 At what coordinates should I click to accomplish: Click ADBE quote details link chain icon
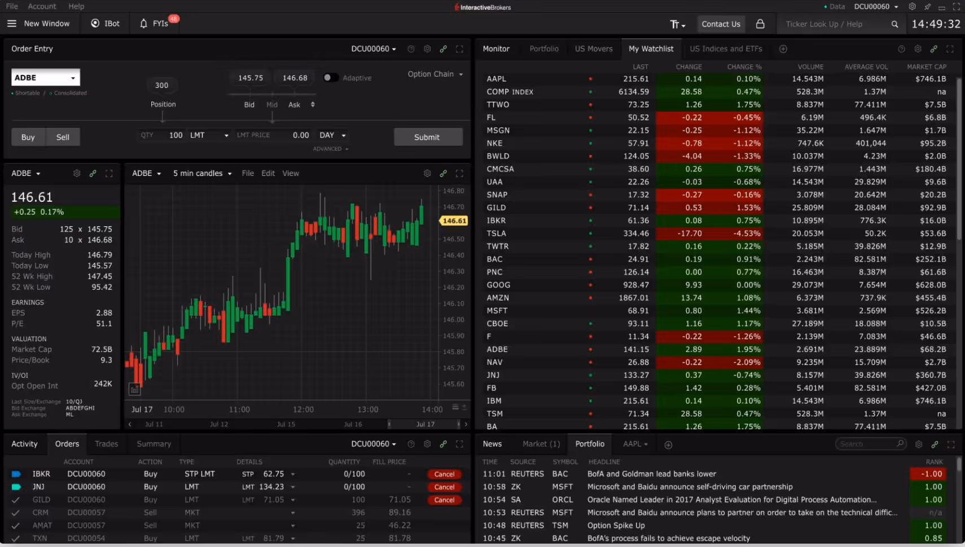pos(93,174)
